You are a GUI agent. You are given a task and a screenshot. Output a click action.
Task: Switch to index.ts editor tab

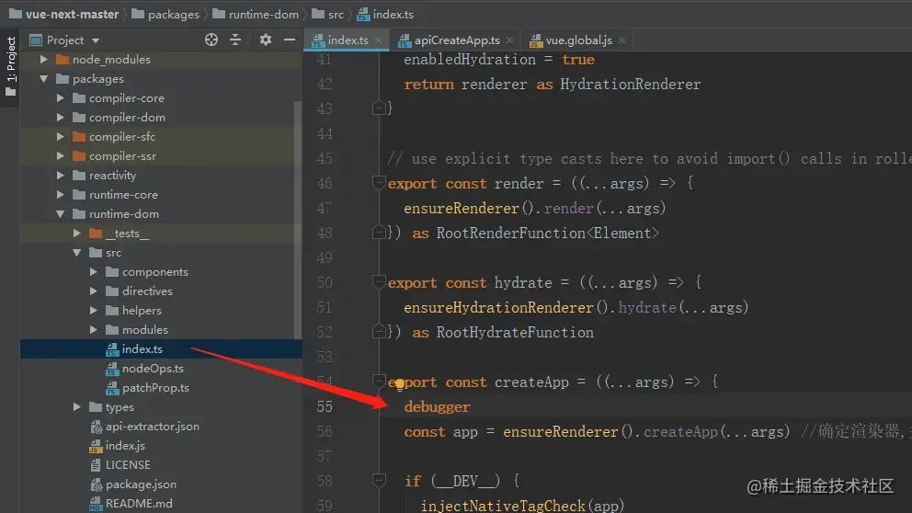pyautogui.click(x=348, y=40)
